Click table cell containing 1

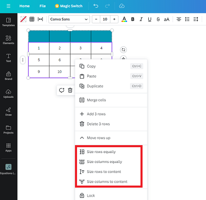(x=39, y=48)
